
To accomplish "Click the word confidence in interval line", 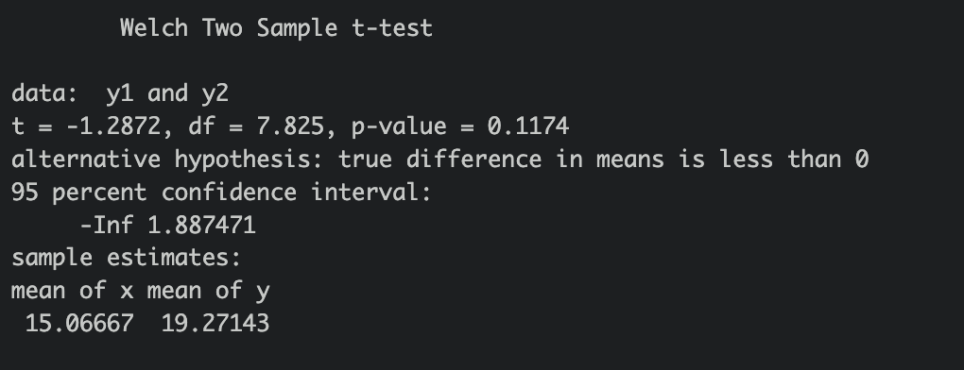I will click(229, 192).
